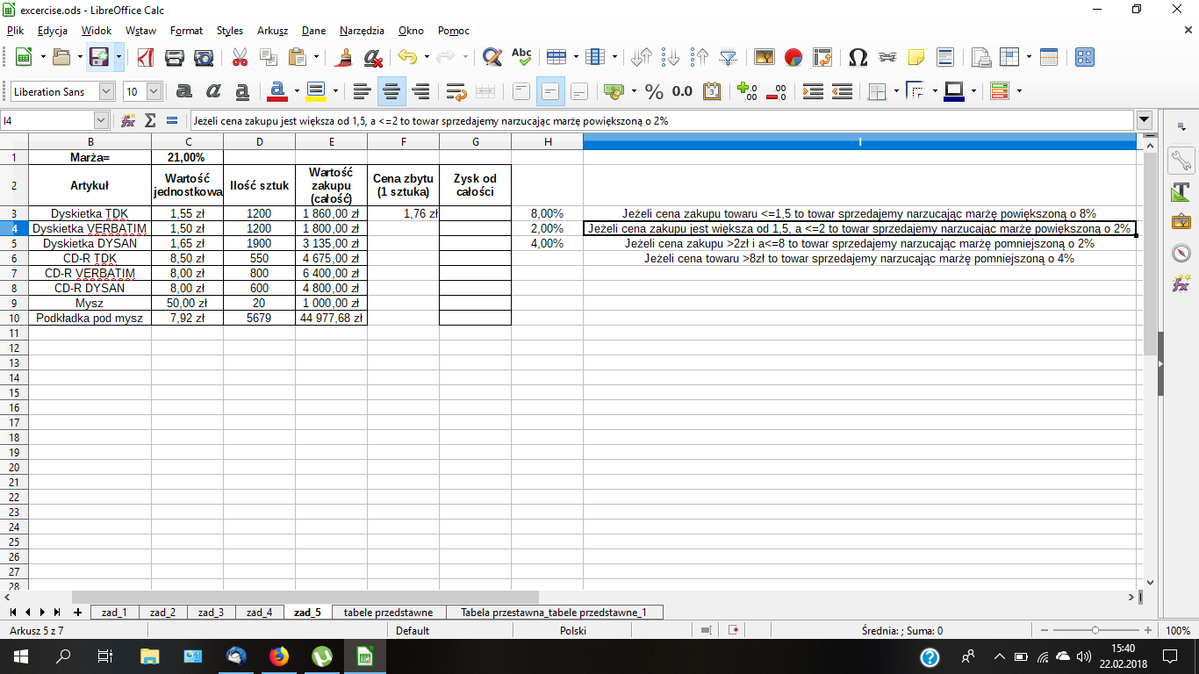Toggle Align Right
The image size is (1199, 674).
point(420,91)
